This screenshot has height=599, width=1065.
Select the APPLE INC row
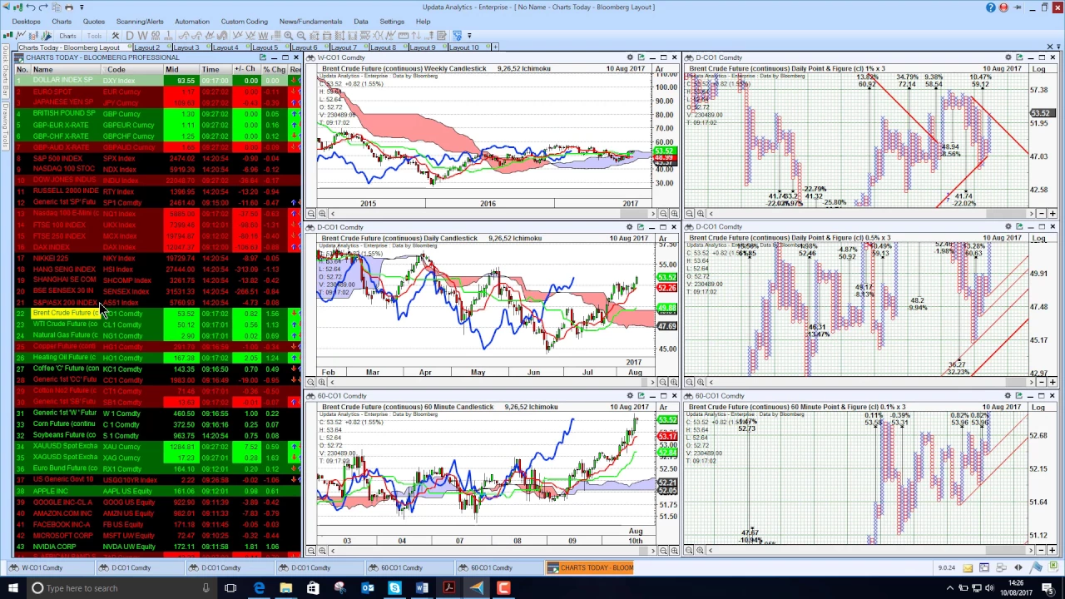(158, 491)
